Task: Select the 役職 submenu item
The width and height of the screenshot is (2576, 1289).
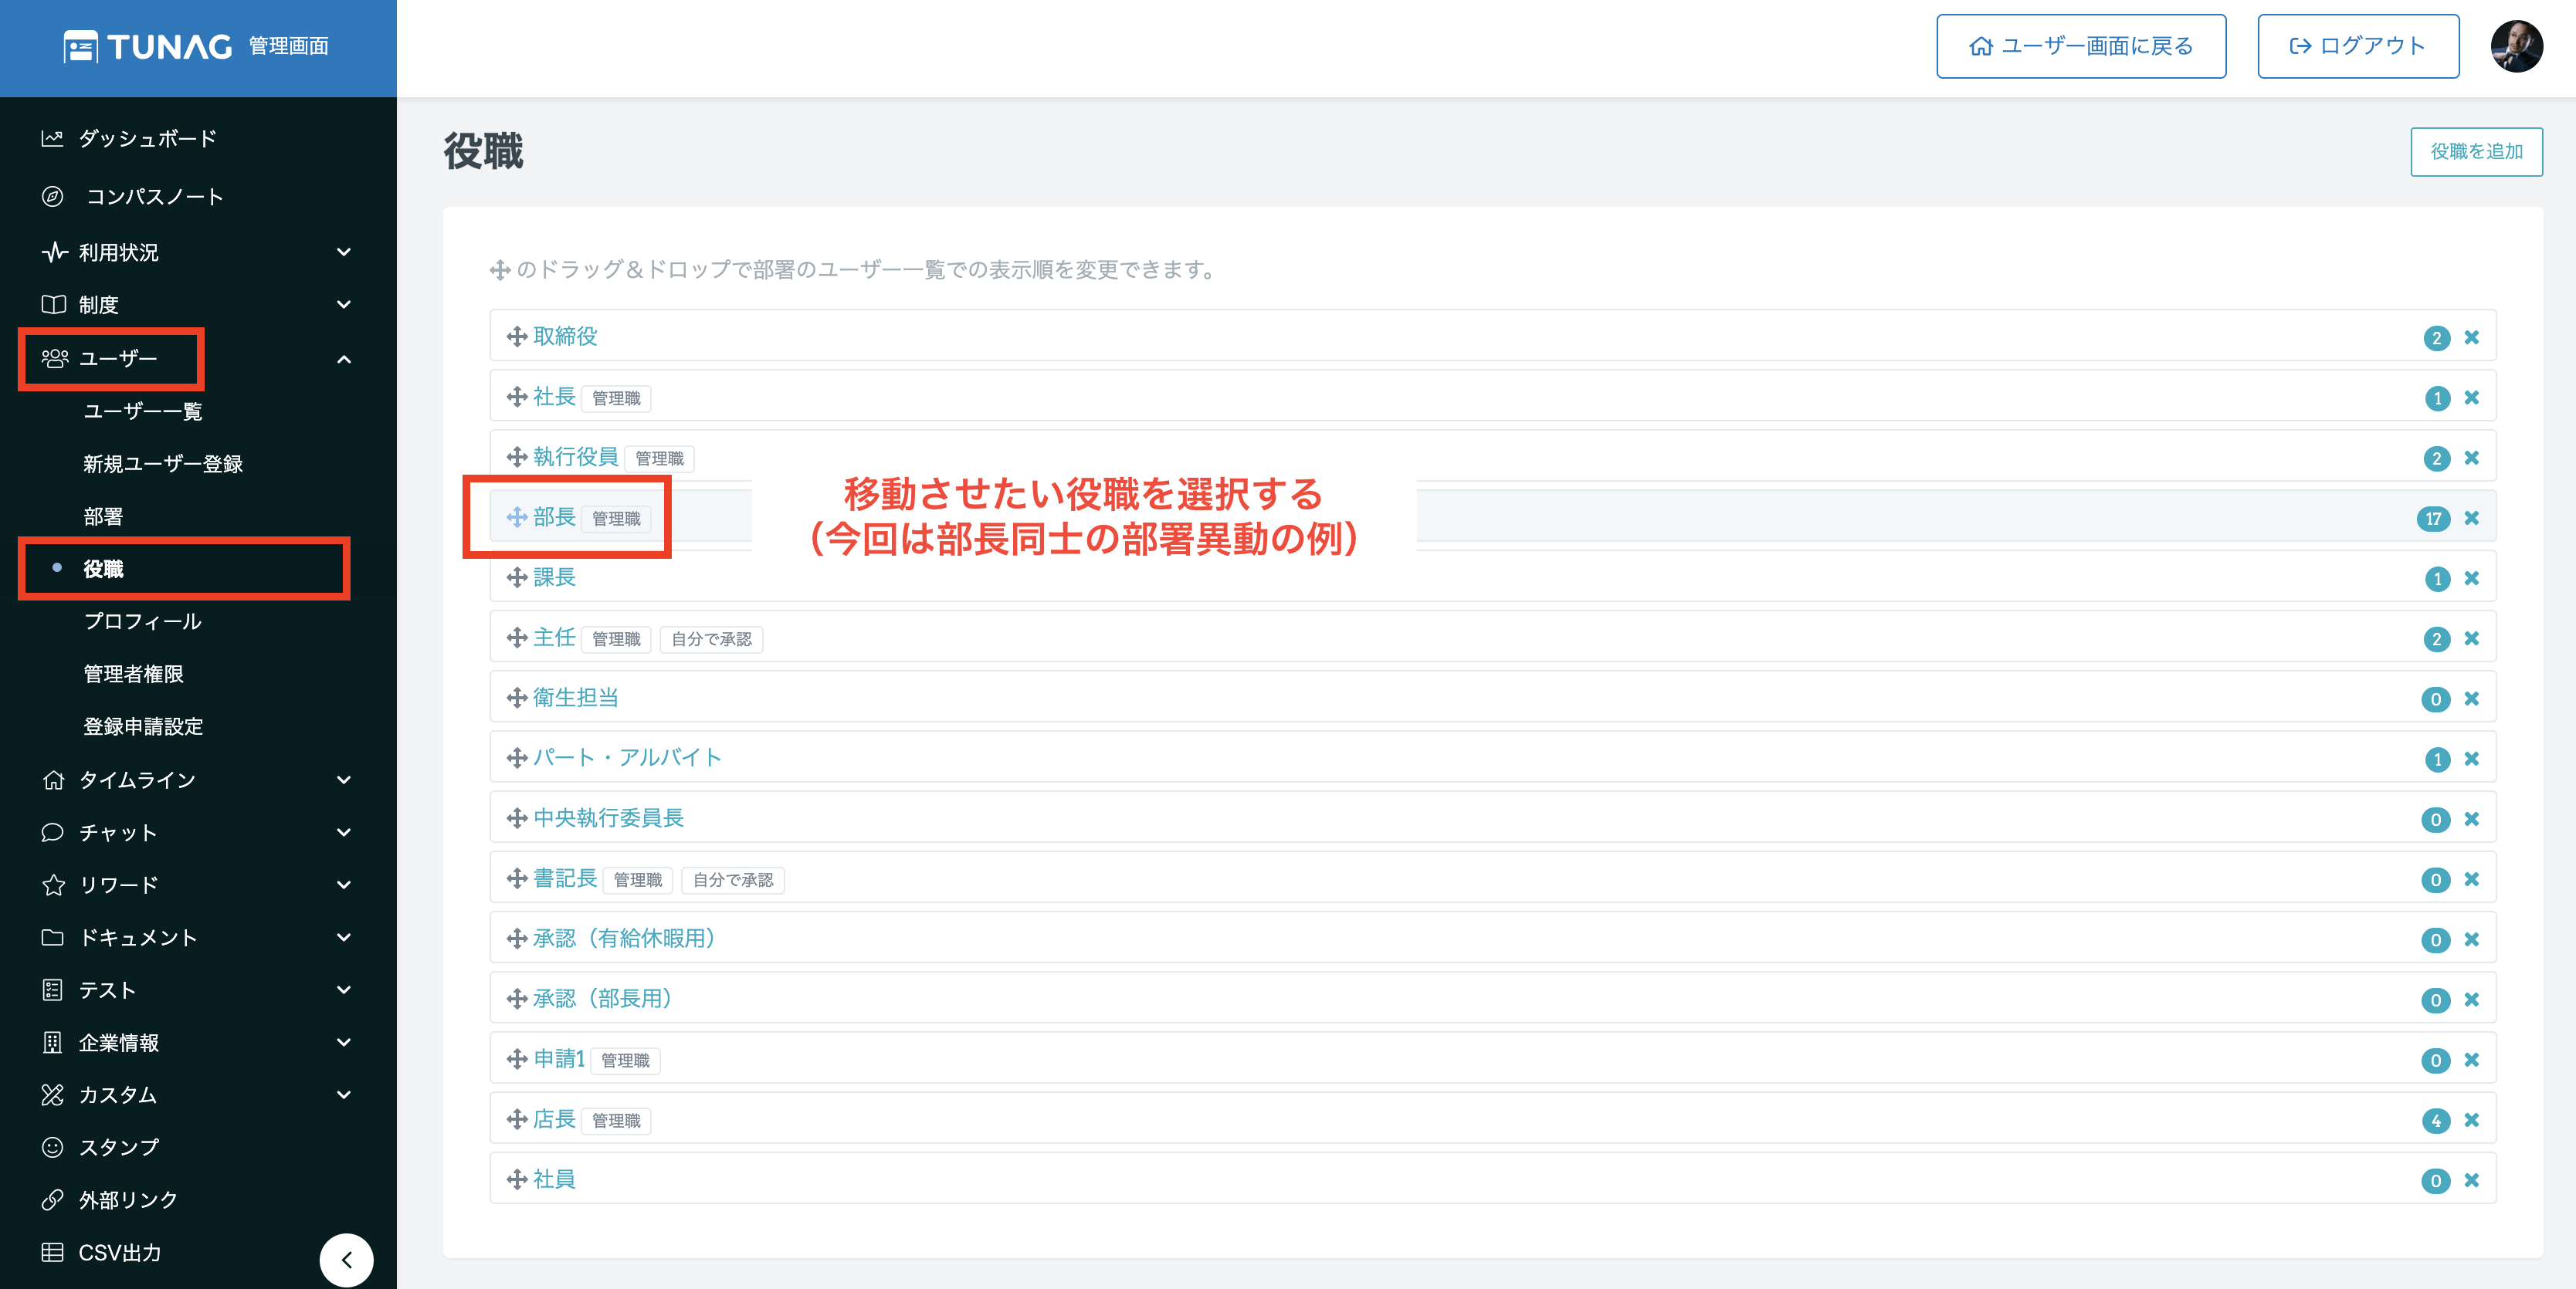Action: [x=103, y=570]
